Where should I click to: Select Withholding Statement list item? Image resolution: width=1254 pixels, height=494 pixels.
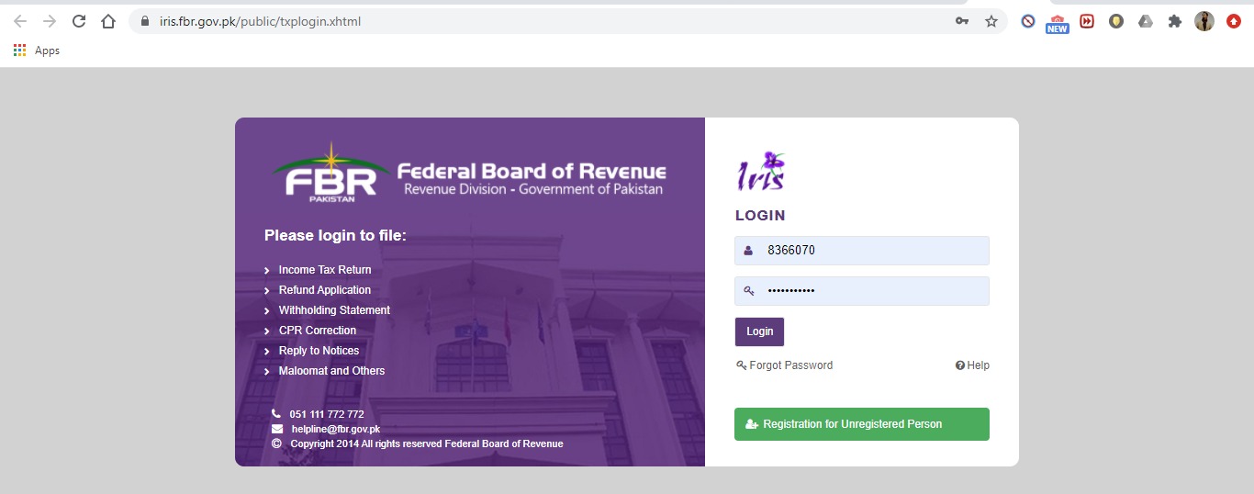point(334,310)
